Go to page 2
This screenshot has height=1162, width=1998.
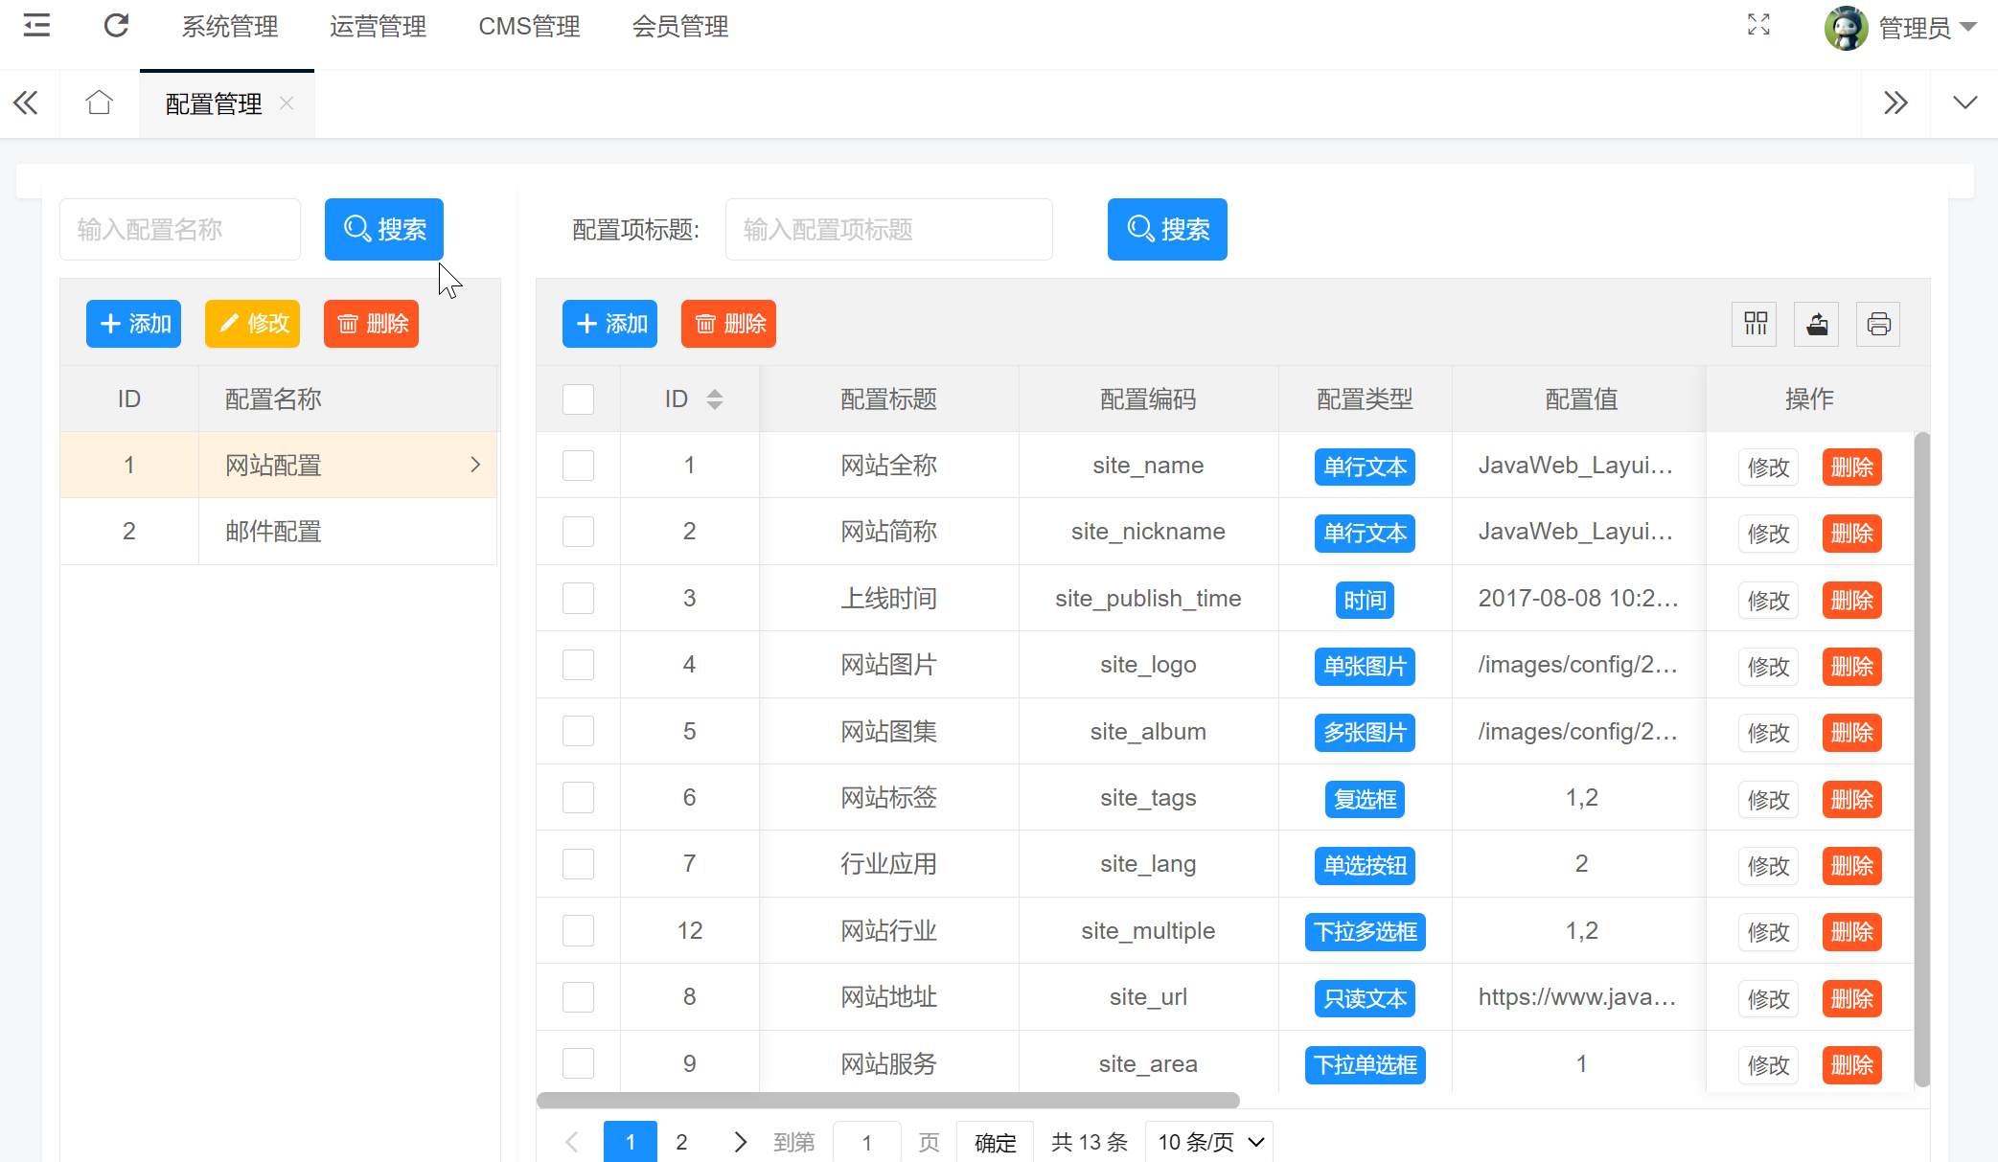(x=681, y=1142)
